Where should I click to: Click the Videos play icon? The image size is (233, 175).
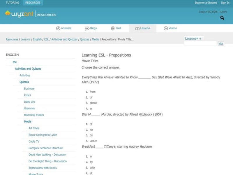point(166,28)
